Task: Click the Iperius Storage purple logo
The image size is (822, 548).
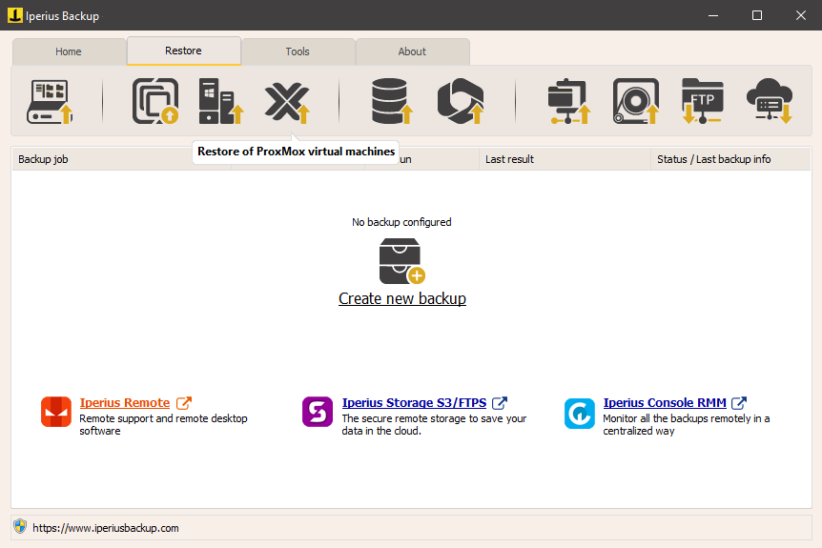Action: 318,412
